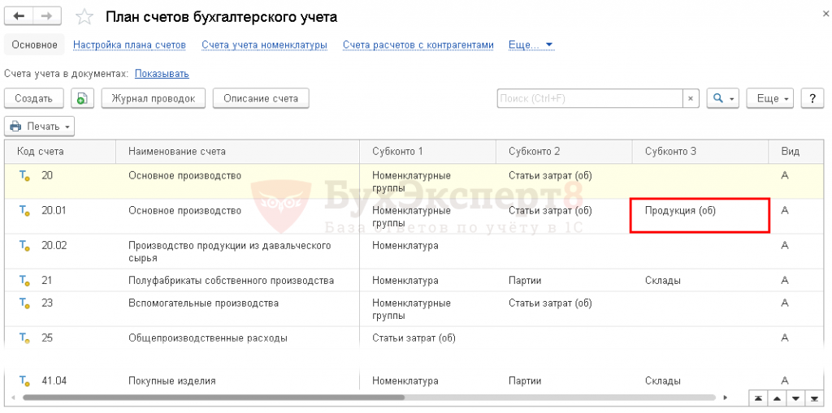
Task: Open Счета расчетов с контрагентами link
Action: coord(418,45)
